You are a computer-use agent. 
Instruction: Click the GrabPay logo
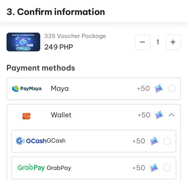point(31,168)
